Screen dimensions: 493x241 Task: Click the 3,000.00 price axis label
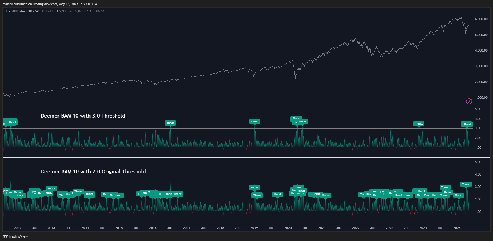(481, 66)
